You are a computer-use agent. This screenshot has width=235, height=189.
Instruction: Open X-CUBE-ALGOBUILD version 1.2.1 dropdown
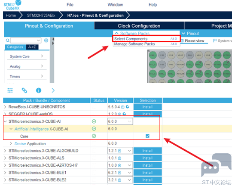pyautogui.click(x=120, y=151)
